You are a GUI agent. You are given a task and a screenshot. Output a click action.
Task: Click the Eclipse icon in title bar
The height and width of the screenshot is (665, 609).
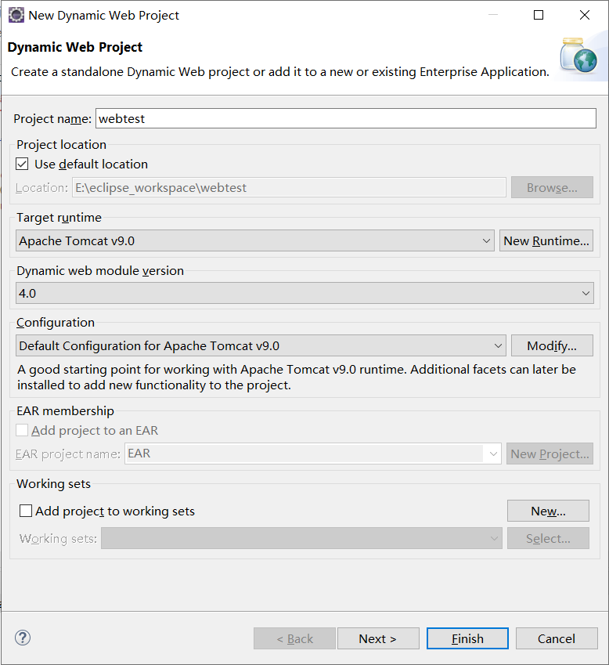[x=16, y=15]
